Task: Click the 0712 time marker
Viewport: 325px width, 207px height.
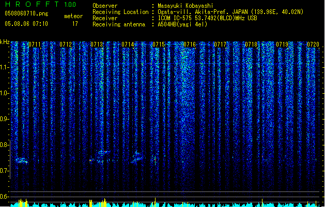Action: tap(66, 45)
